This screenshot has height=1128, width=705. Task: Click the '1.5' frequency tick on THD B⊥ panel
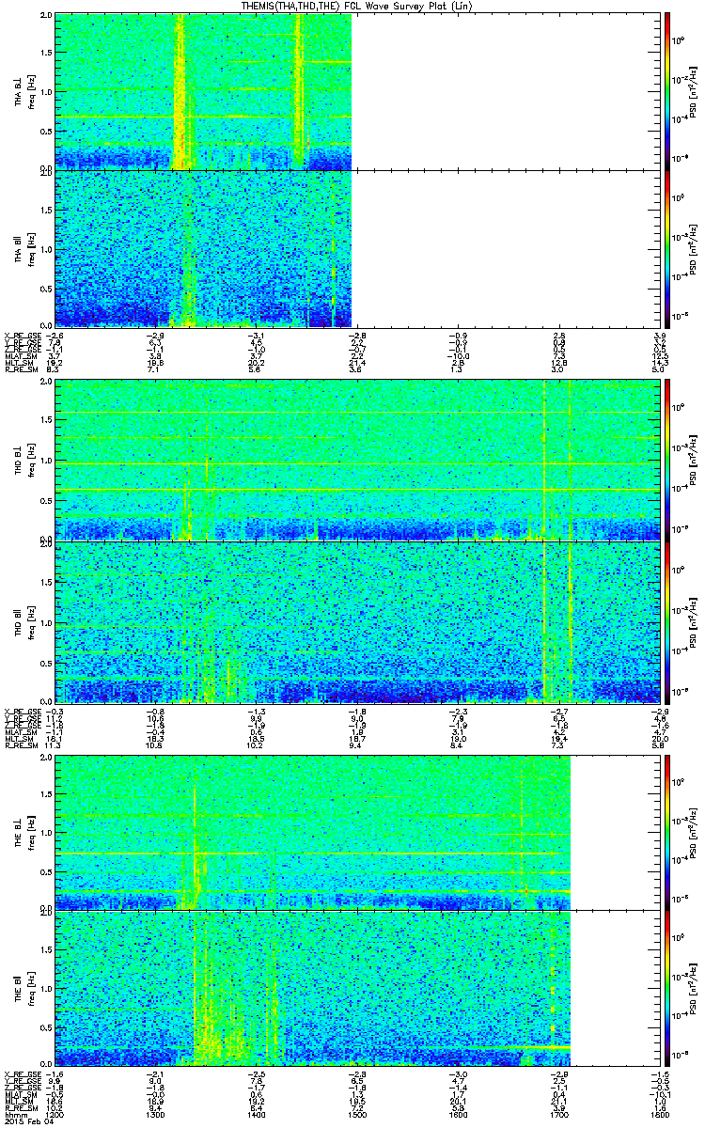[44, 422]
